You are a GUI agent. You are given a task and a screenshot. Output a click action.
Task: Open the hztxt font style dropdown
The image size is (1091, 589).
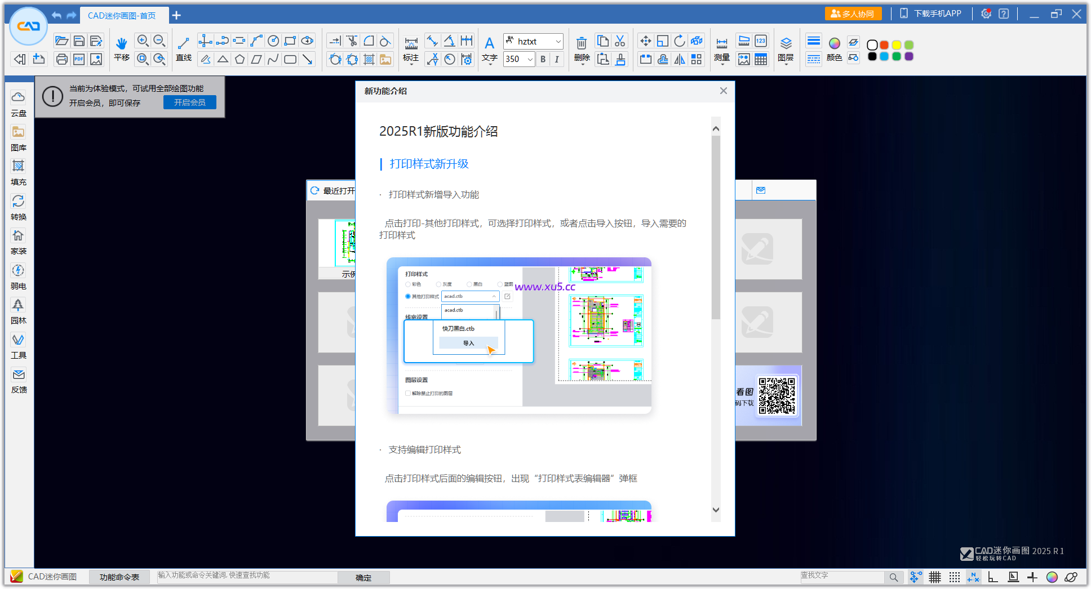coord(533,41)
